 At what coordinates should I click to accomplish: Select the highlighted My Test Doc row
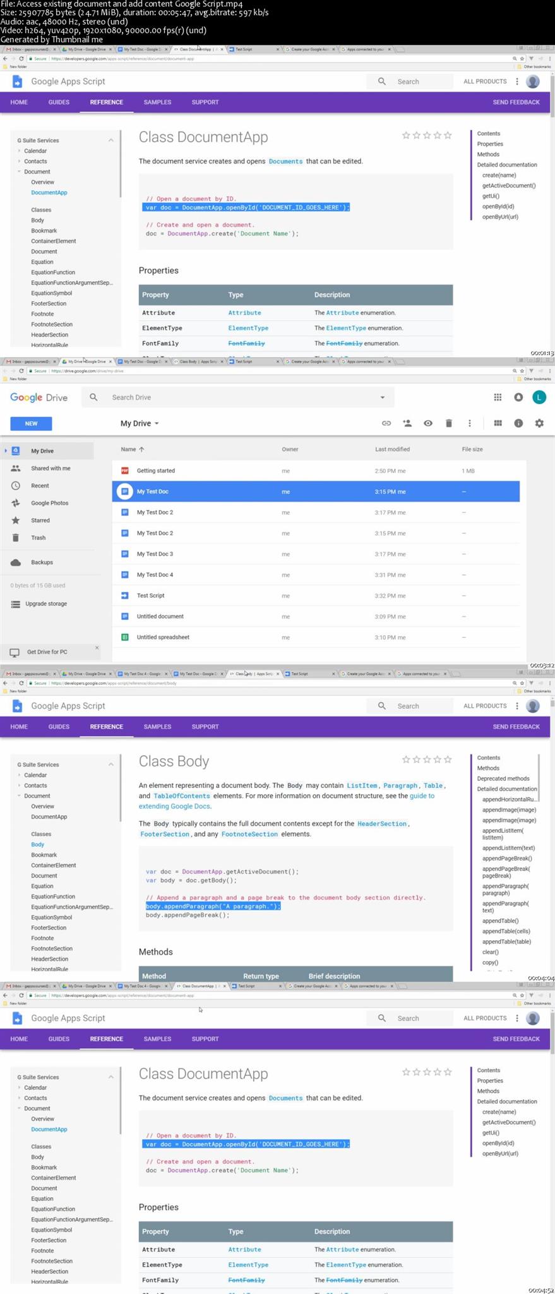[316, 492]
